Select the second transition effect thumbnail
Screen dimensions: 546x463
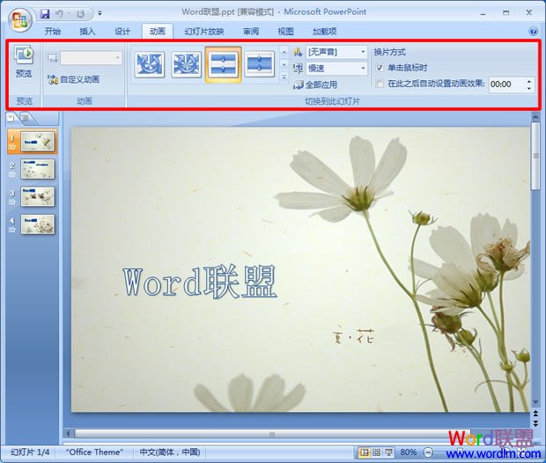(x=187, y=64)
